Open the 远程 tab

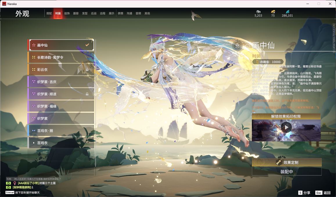[x=103, y=13]
